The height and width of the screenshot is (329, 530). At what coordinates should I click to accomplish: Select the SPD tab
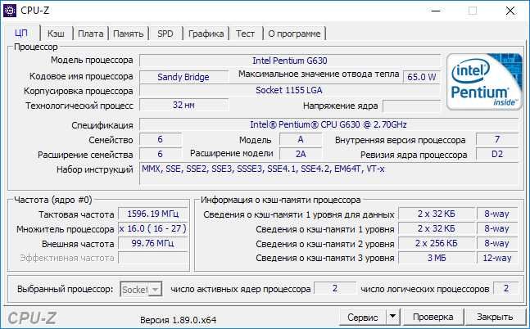click(165, 34)
